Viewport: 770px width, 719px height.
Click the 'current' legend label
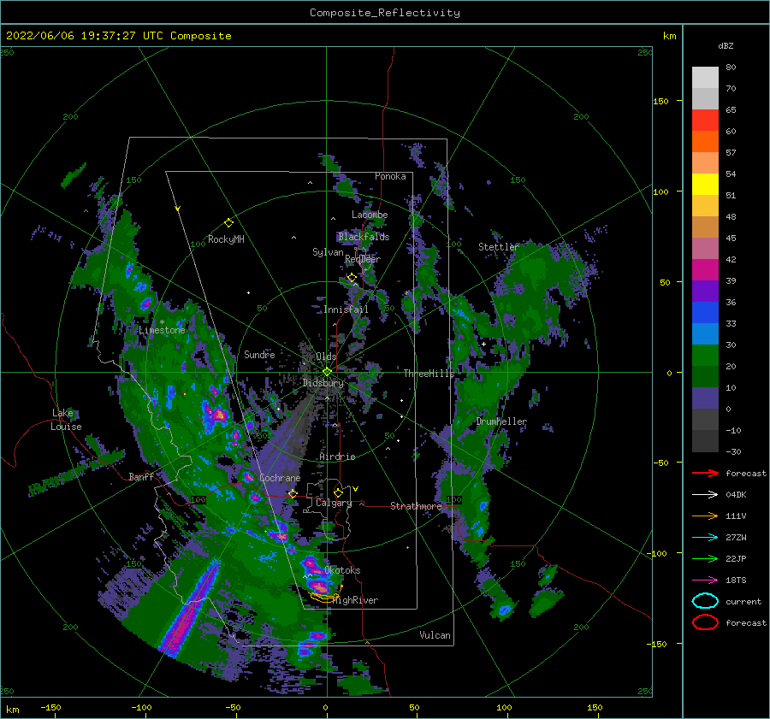tap(743, 602)
